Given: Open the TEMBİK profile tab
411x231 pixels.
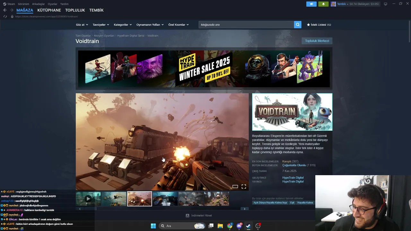Looking at the screenshot, I should click(x=96, y=10).
